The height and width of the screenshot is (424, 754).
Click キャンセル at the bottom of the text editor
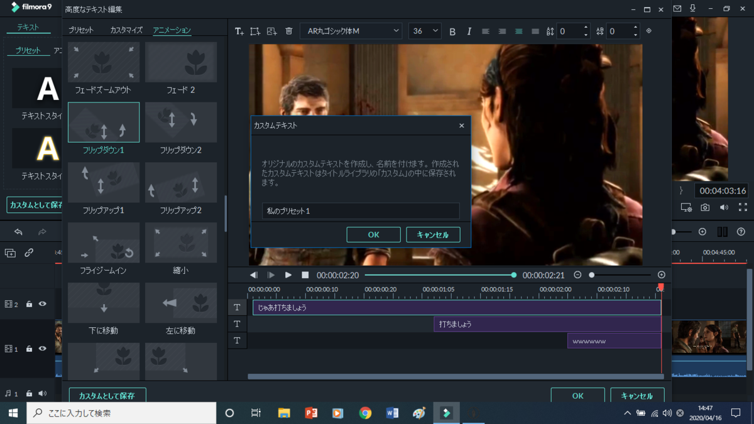click(637, 396)
